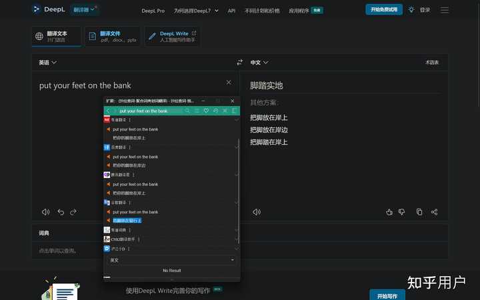Expand the 为何选择DeepL? menu

coord(196,11)
